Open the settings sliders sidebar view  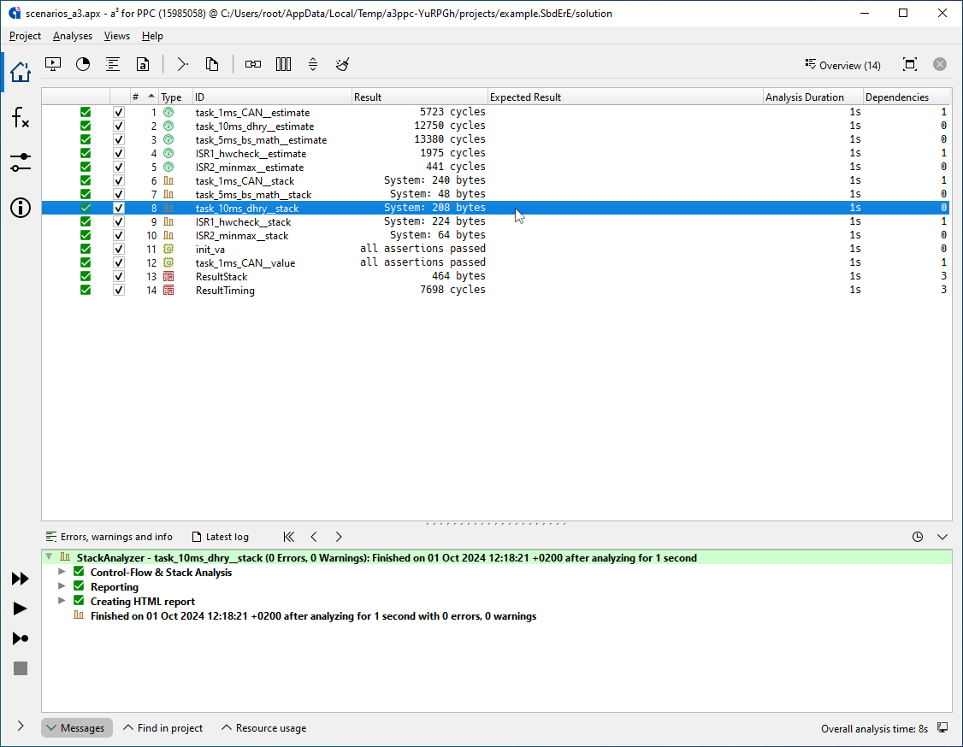(x=21, y=162)
